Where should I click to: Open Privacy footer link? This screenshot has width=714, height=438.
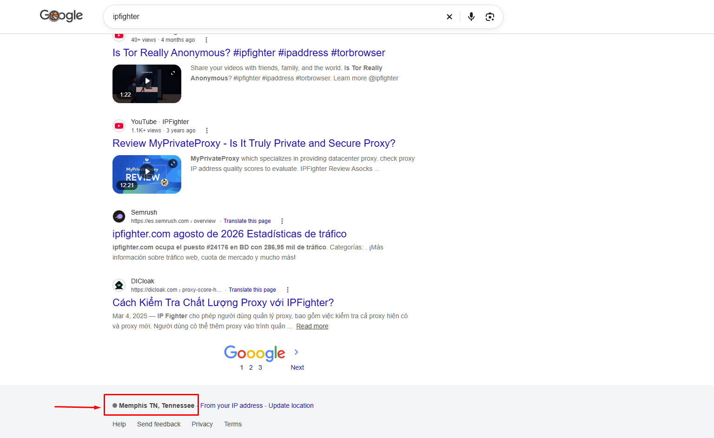click(202, 424)
